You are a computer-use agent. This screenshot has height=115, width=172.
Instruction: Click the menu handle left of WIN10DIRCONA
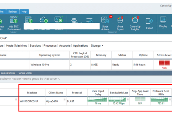click(x=16, y=99)
